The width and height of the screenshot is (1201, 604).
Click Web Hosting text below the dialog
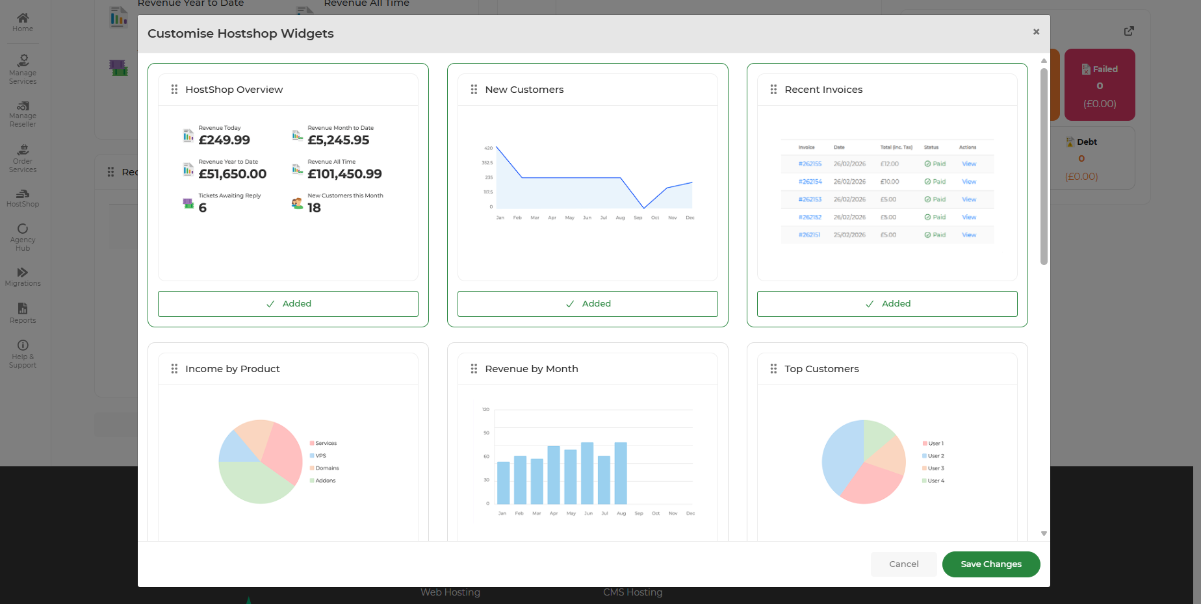pyautogui.click(x=450, y=592)
